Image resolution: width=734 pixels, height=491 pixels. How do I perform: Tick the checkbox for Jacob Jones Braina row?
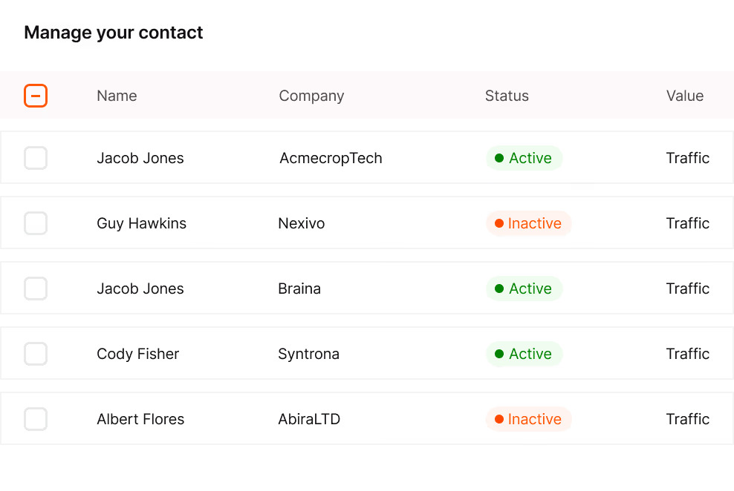pos(36,289)
